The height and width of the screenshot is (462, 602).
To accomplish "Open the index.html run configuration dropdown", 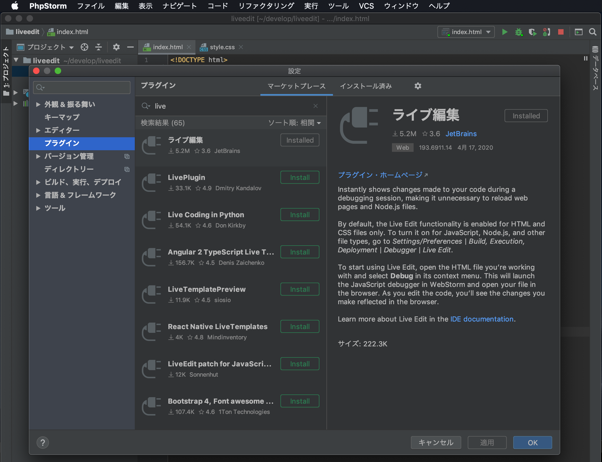I will pos(466,32).
